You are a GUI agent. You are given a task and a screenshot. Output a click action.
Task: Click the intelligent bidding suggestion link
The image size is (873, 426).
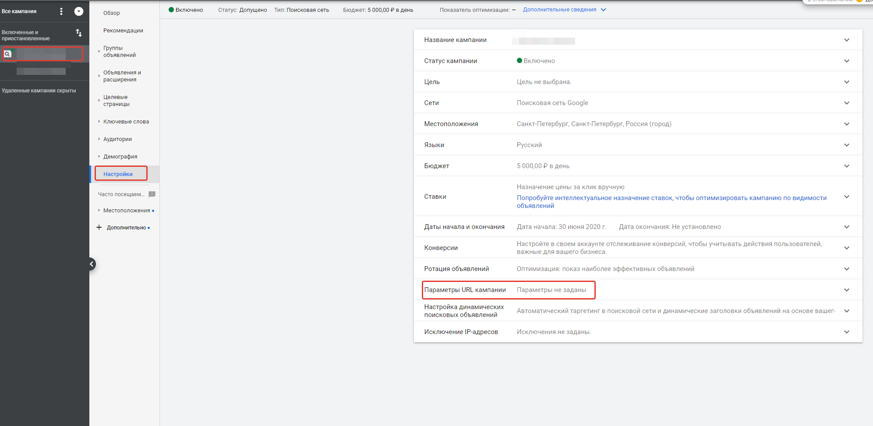672,202
